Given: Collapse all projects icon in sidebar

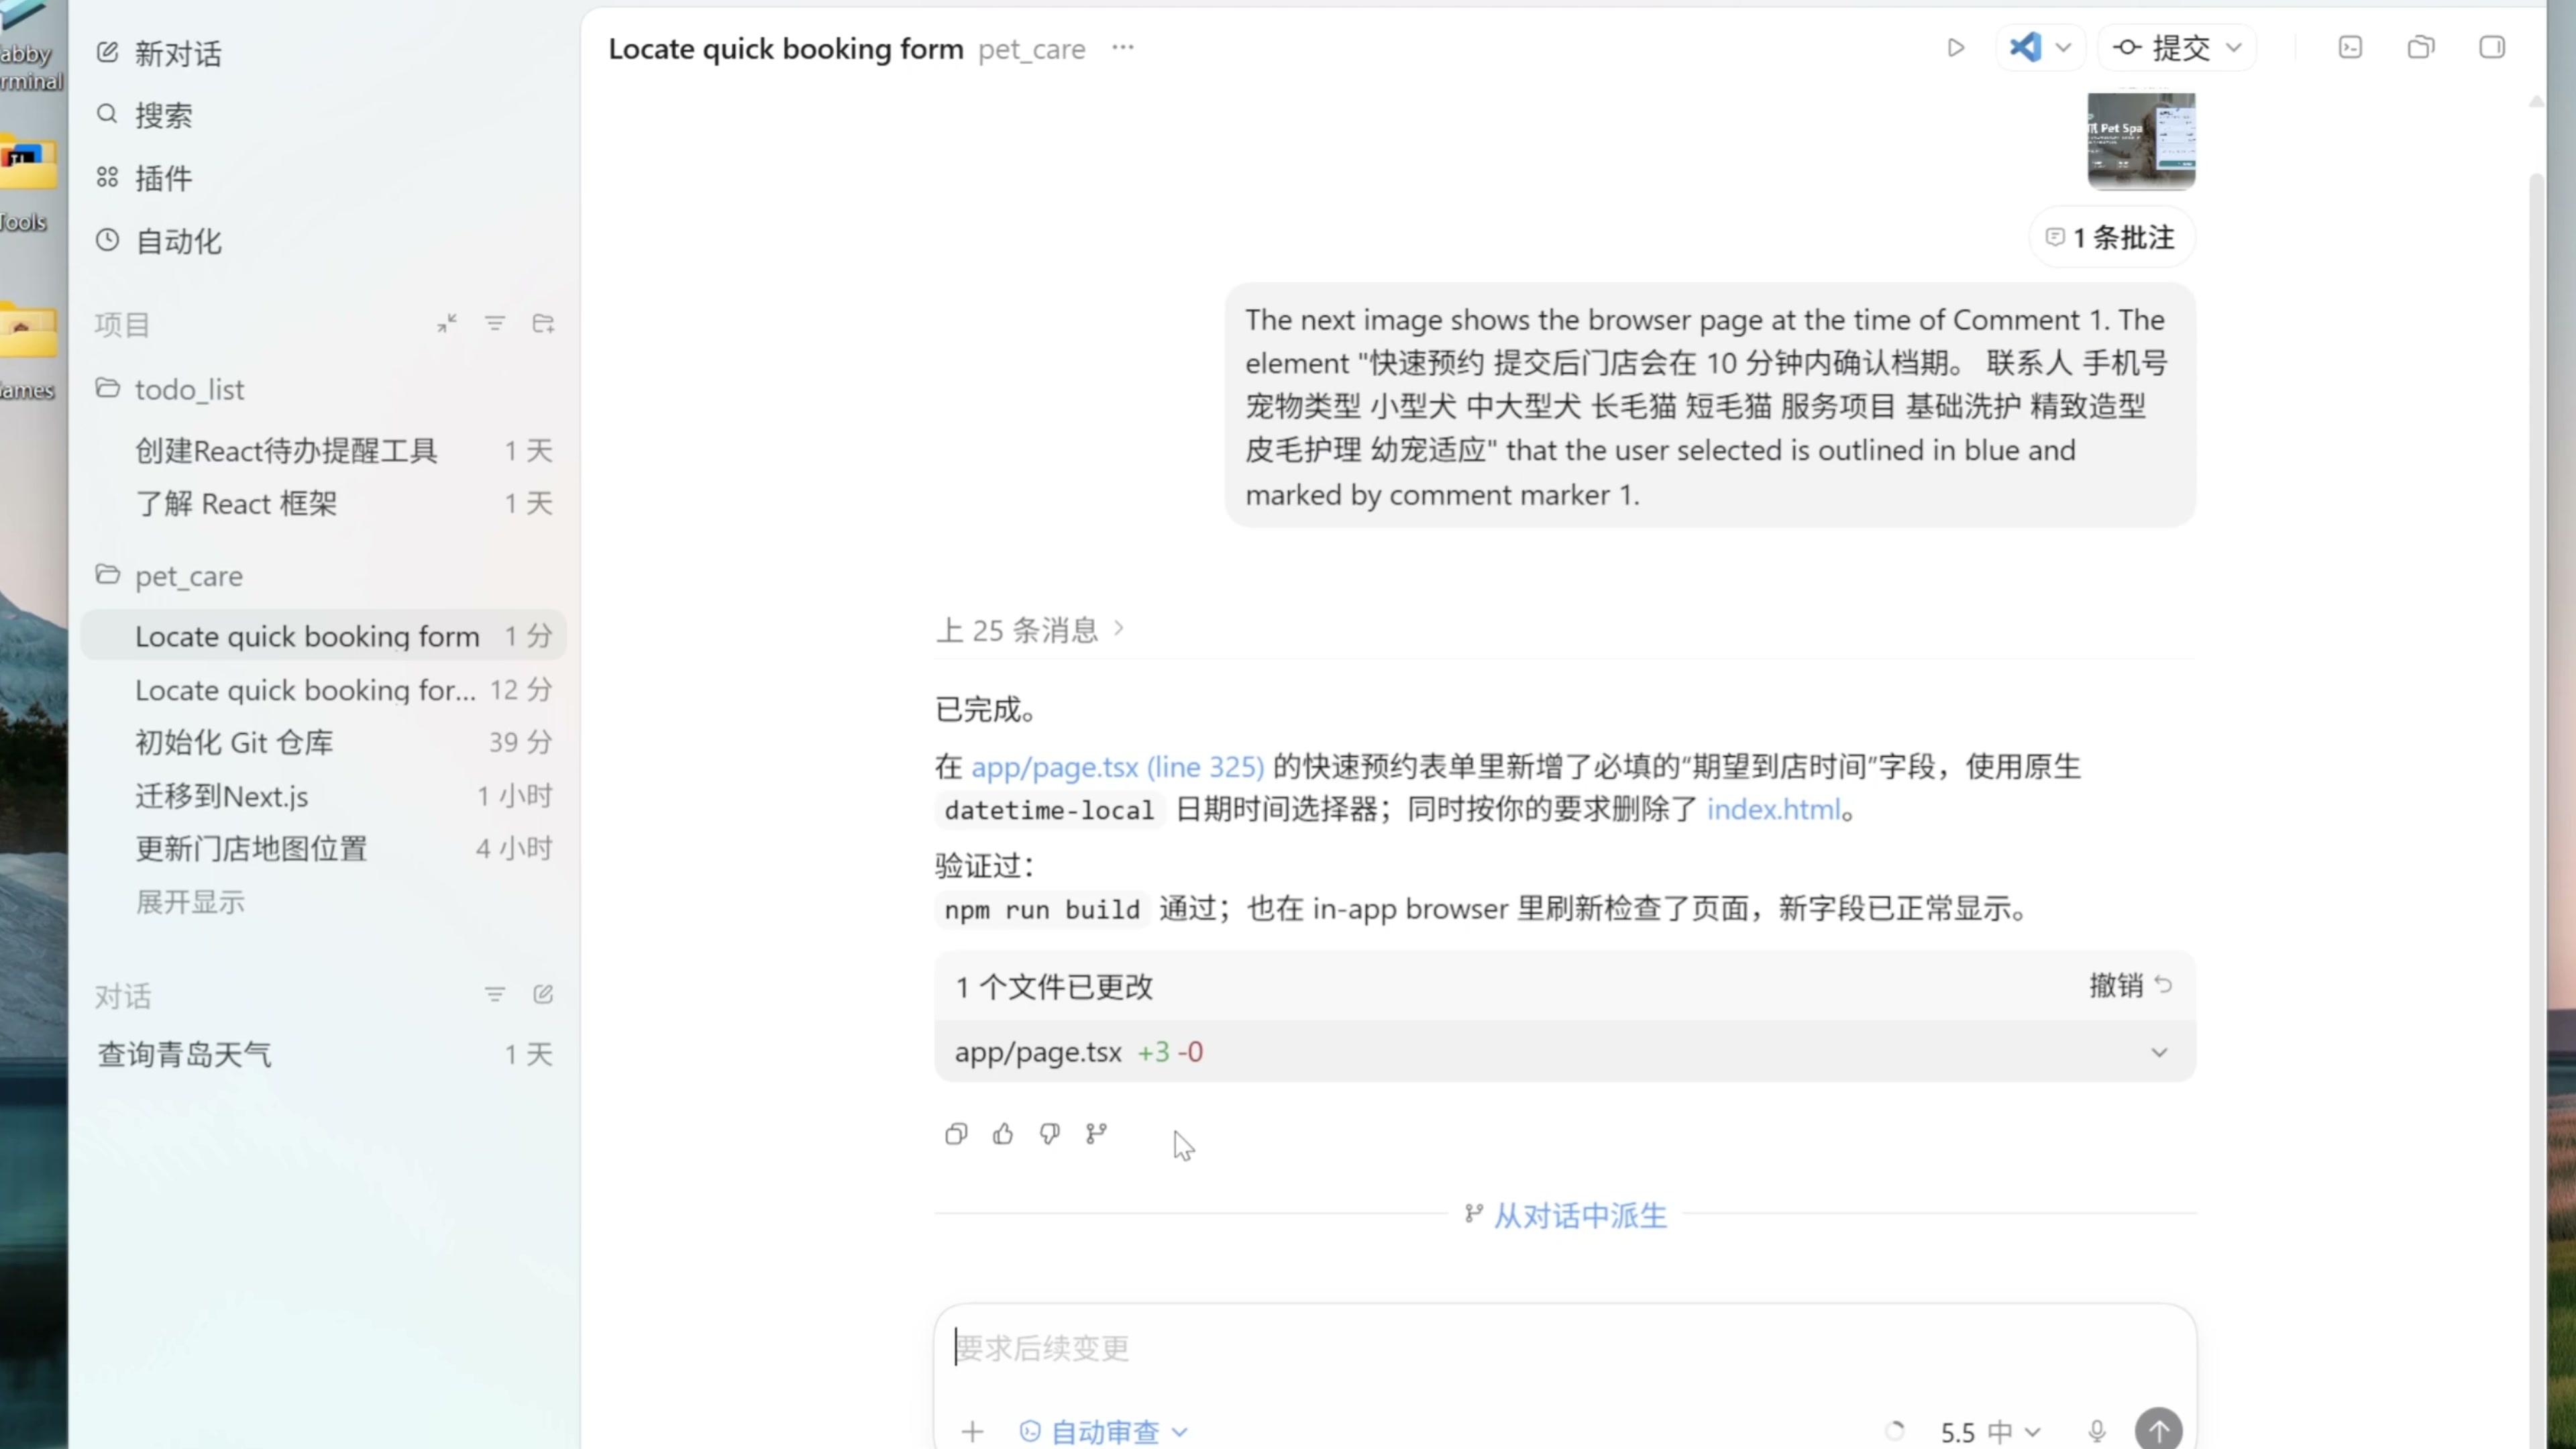Looking at the screenshot, I should [x=447, y=324].
